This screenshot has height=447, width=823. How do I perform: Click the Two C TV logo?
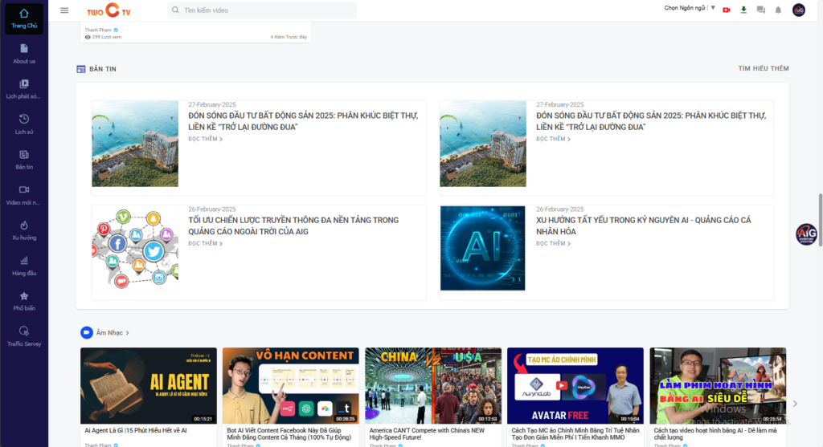109,10
